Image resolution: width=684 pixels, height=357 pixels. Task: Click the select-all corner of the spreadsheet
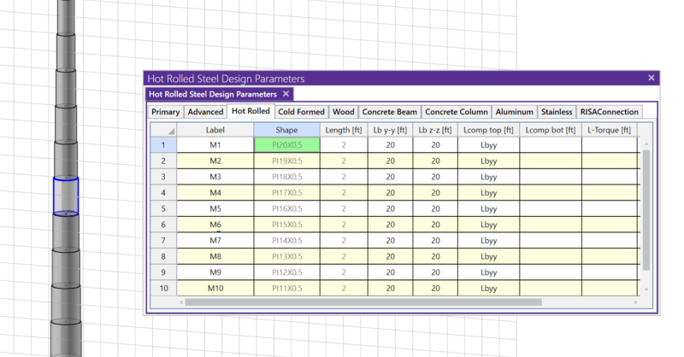coord(163,130)
